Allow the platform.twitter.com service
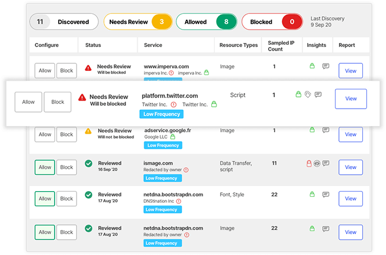The image size is (386, 255). click(x=28, y=102)
